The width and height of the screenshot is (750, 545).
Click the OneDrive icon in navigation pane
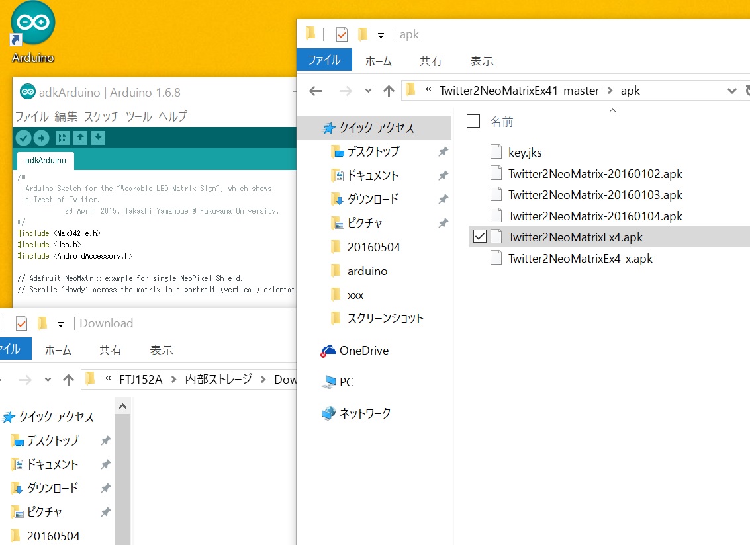[328, 351]
